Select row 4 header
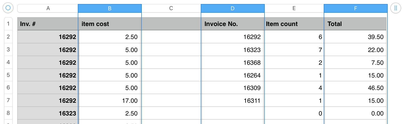The image size is (402, 124). 8,62
